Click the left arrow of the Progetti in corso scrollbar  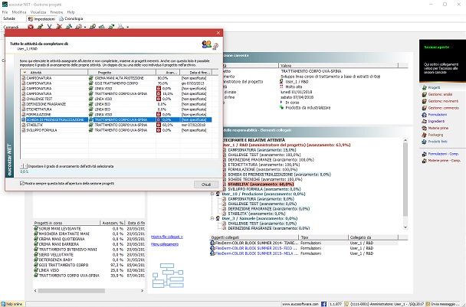35,291
